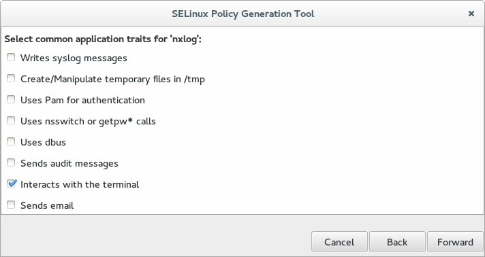Enable the 'Sends email' checkbox
The image size is (485, 257).
pyautogui.click(x=11, y=205)
